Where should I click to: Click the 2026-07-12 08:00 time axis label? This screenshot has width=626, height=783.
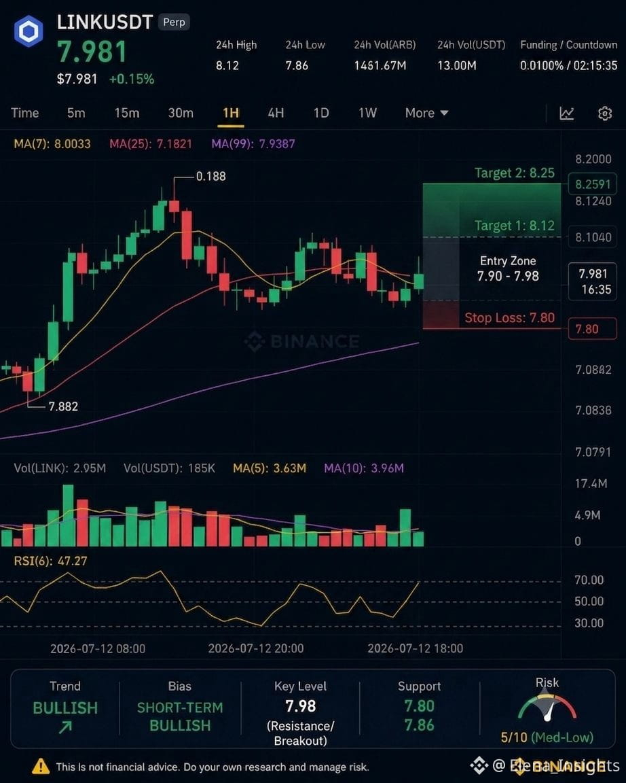point(98,648)
